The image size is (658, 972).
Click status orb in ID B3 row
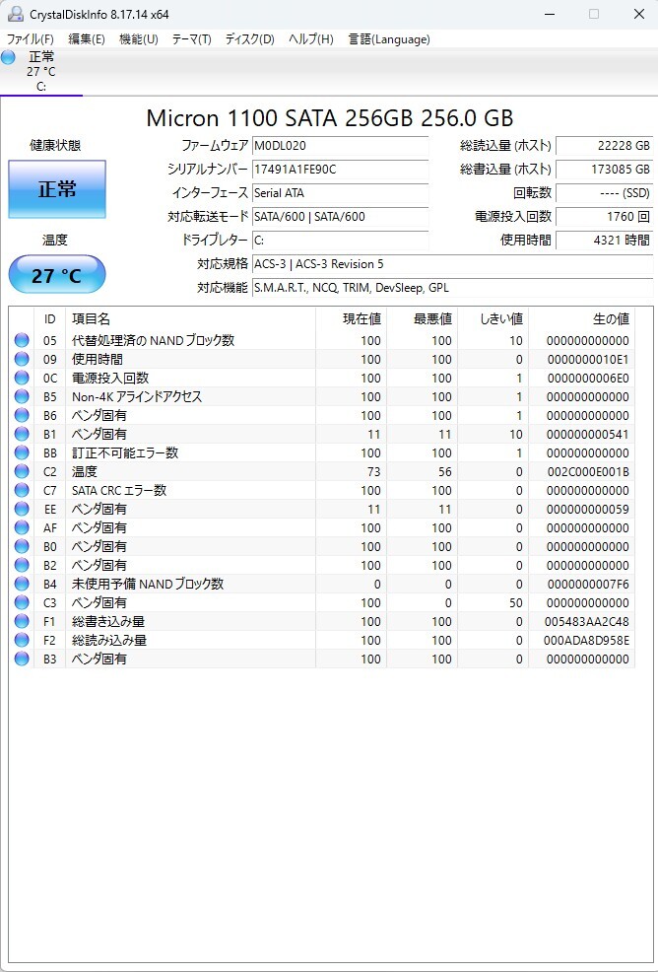[22, 659]
